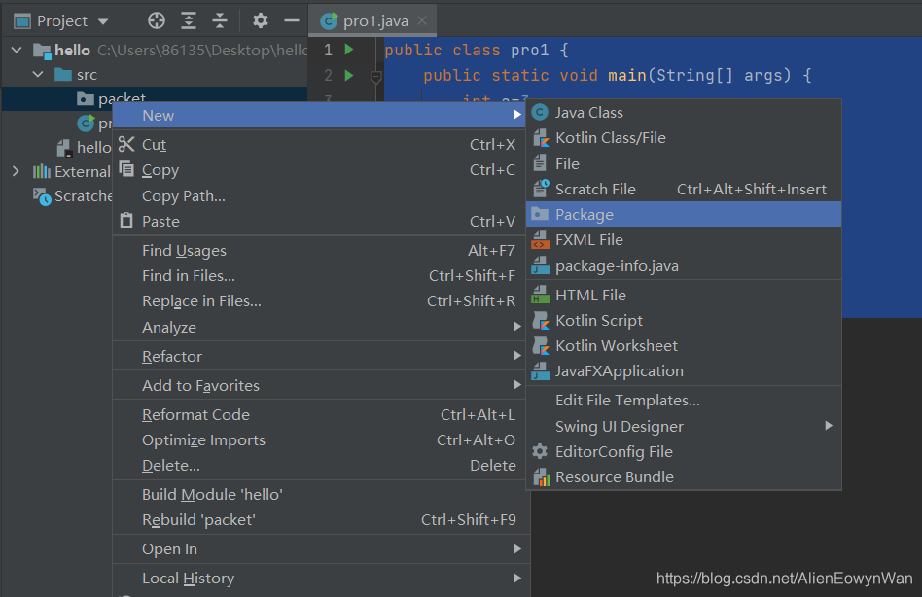Run main method from line 2 gutter arrow
The image size is (922, 597).
coord(349,75)
